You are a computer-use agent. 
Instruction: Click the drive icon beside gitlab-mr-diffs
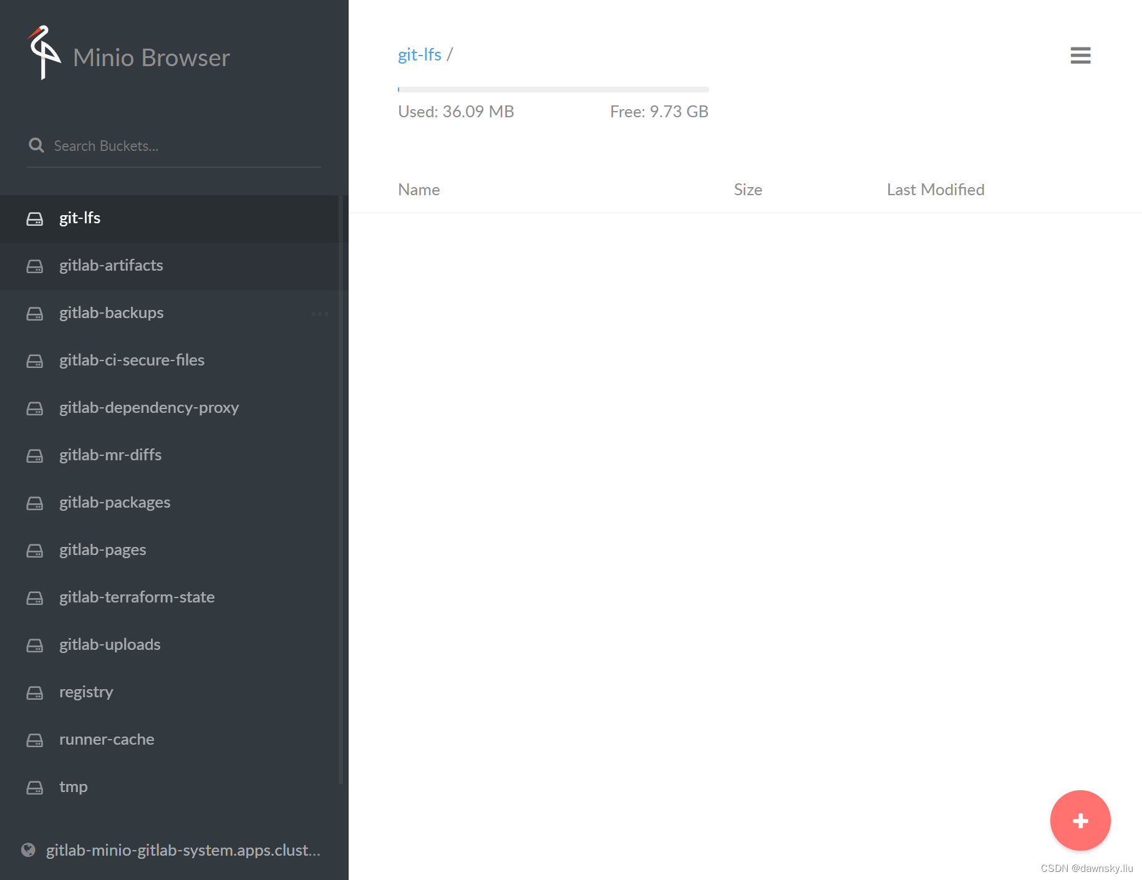coord(35,456)
